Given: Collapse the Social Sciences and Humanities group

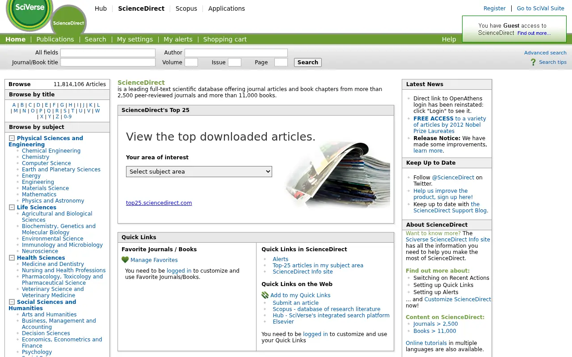Looking at the screenshot, I should click(x=12, y=302).
